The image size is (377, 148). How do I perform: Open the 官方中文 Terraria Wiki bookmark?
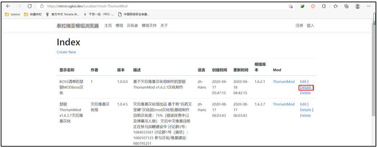(x=62, y=14)
